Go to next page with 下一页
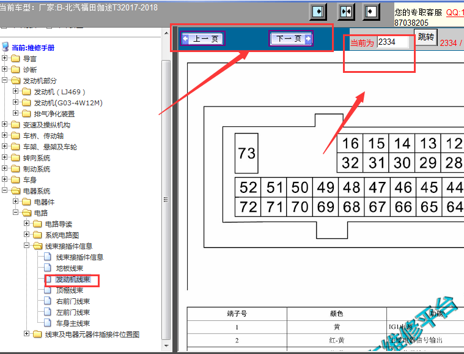Image resolution: width=464 pixels, height=354 pixels. point(291,39)
